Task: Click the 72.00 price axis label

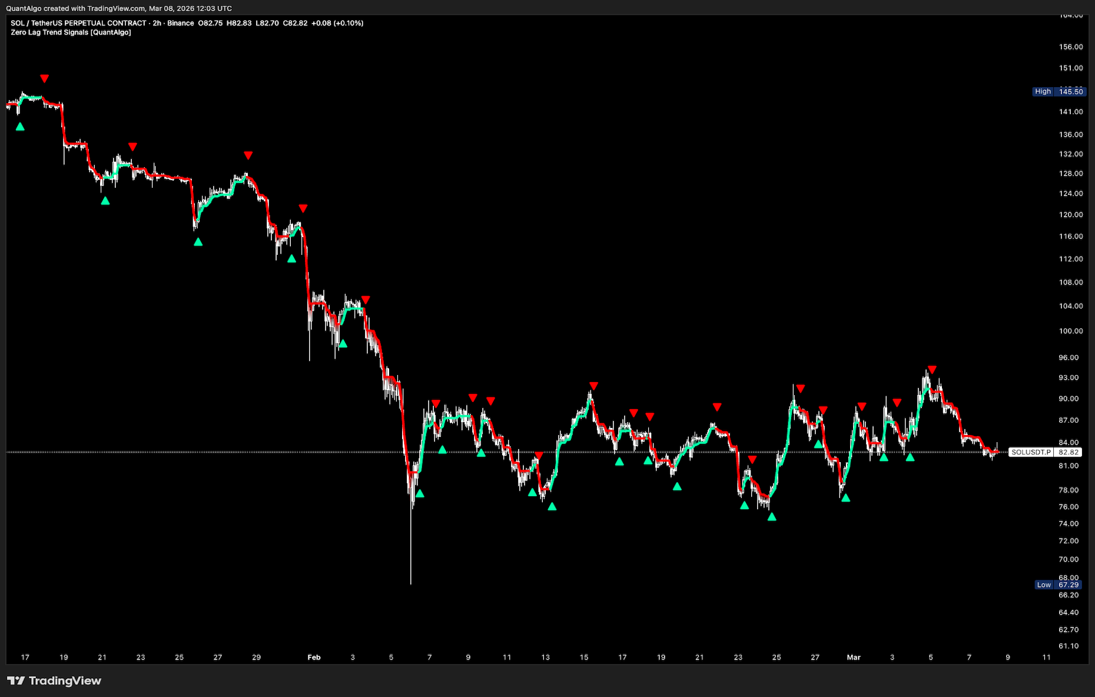Action: tap(1069, 540)
